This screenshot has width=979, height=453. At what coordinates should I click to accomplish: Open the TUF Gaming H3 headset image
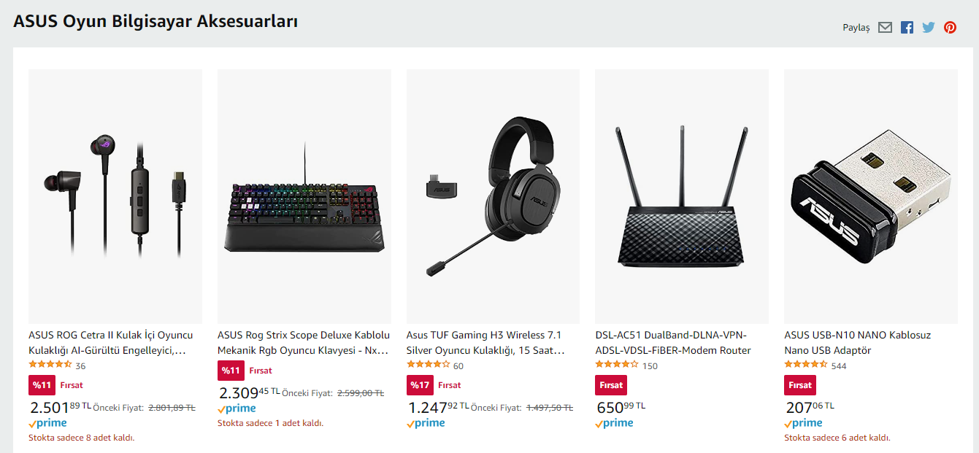(493, 196)
